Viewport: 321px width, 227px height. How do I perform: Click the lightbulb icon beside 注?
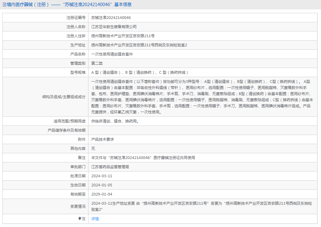(x=80, y=219)
